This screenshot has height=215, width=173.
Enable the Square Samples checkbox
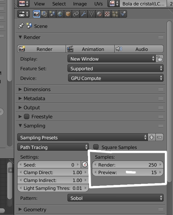pos(96,147)
